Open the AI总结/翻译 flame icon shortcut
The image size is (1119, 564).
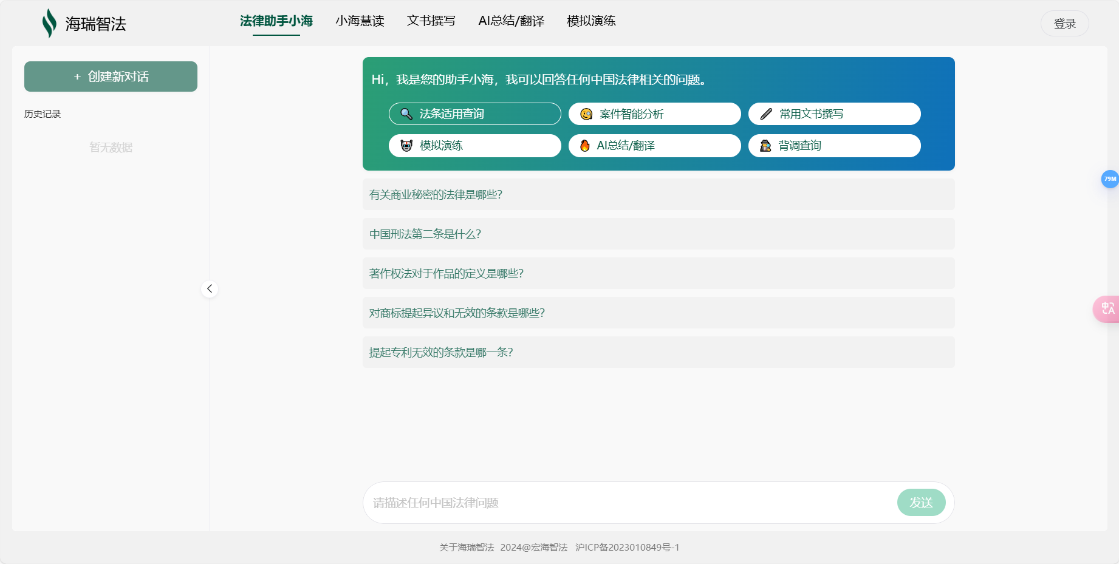click(x=585, y=146)
